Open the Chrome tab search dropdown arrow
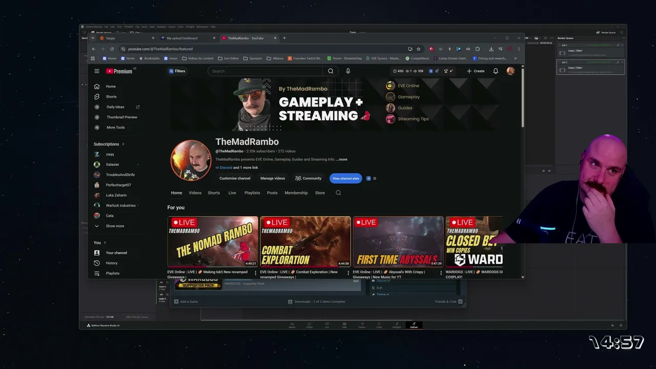Screen dimensions: 656x369 click(x=93, y=38)
